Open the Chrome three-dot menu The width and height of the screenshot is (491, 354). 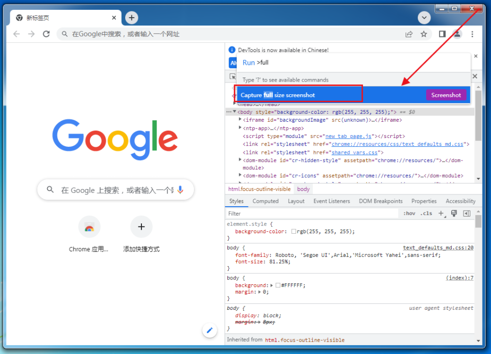click(x=472, y=34)
